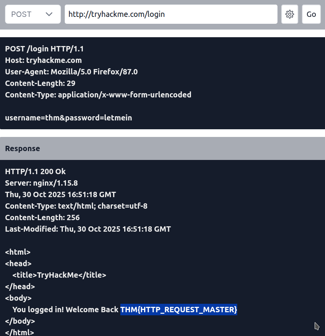Click the application/x-www-form-urlencoded Content-Type line
Image resolution: width=325 pixels, height=336 pixels.
(x=98, y=95)
